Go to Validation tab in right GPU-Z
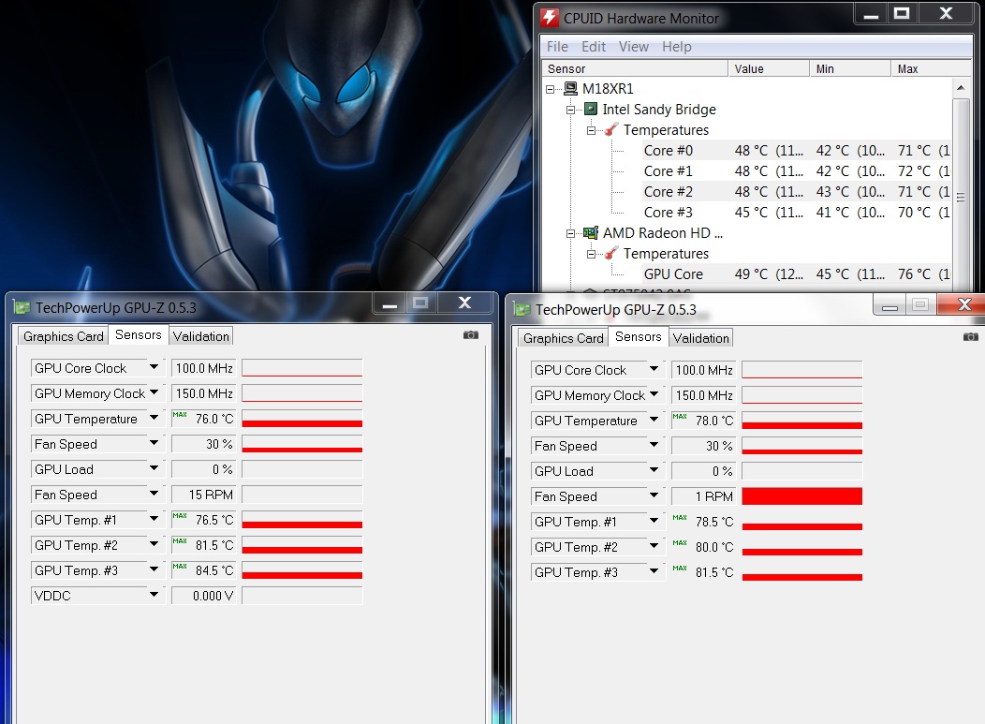The height and width of the screenshot is (724, 985). click(x=701, y=338)
